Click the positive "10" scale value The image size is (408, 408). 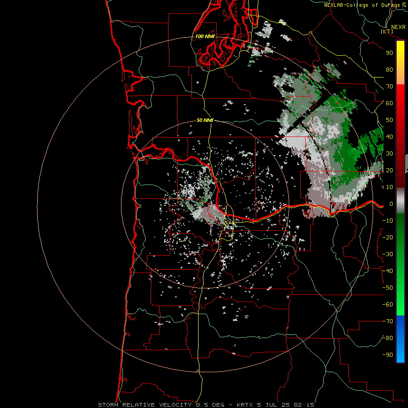point(389,187)
